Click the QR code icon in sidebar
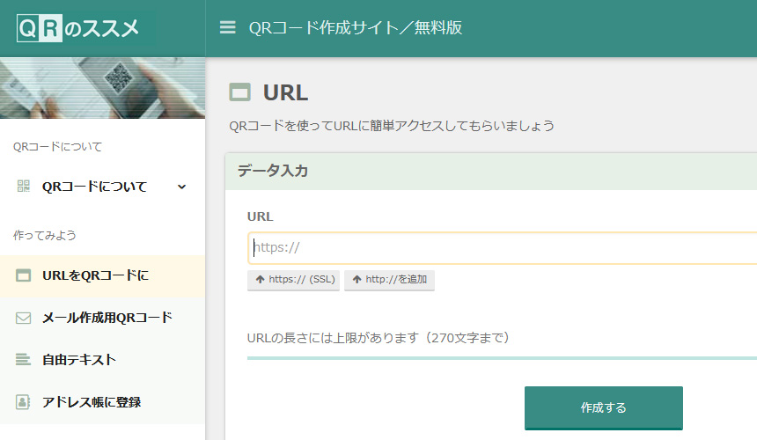Viewport: 757px width, 440px height. click(24, 187)
